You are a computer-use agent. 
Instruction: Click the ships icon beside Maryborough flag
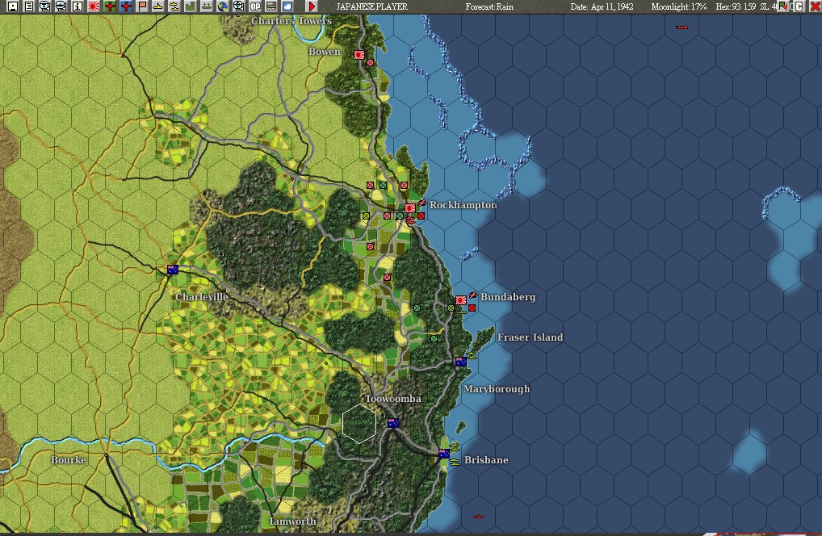click(472, 355)
